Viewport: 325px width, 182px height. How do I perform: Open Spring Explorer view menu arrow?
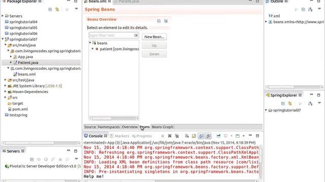coord(319,103)
